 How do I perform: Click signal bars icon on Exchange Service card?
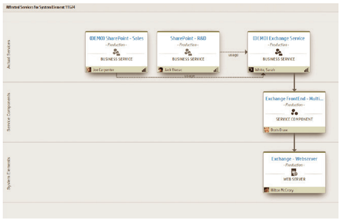point(306,69)
